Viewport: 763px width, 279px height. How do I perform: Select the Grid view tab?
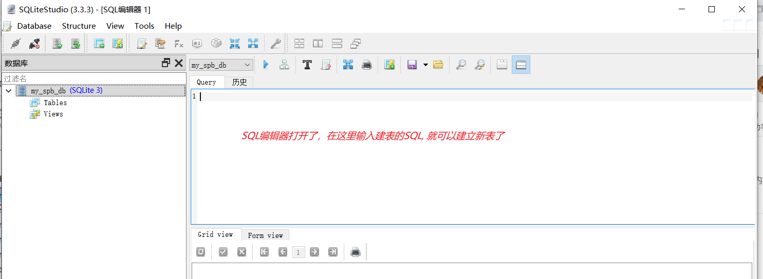click(215, 234)
